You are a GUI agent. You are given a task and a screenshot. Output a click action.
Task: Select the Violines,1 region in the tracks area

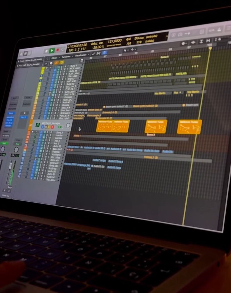[x=151, y=158]
